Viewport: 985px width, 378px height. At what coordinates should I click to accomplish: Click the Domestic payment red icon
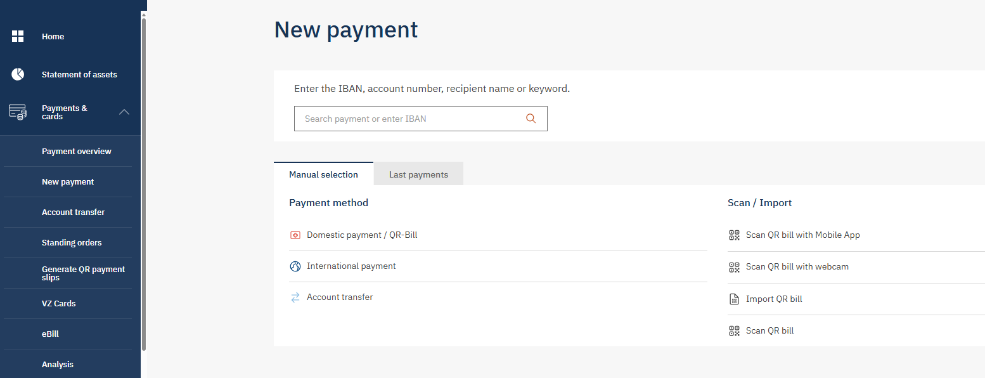tap(295, 235)
